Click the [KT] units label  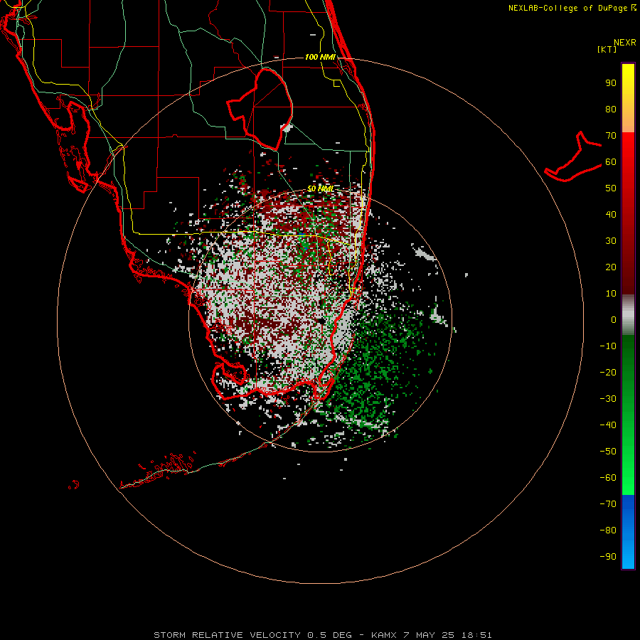[607, 49]
